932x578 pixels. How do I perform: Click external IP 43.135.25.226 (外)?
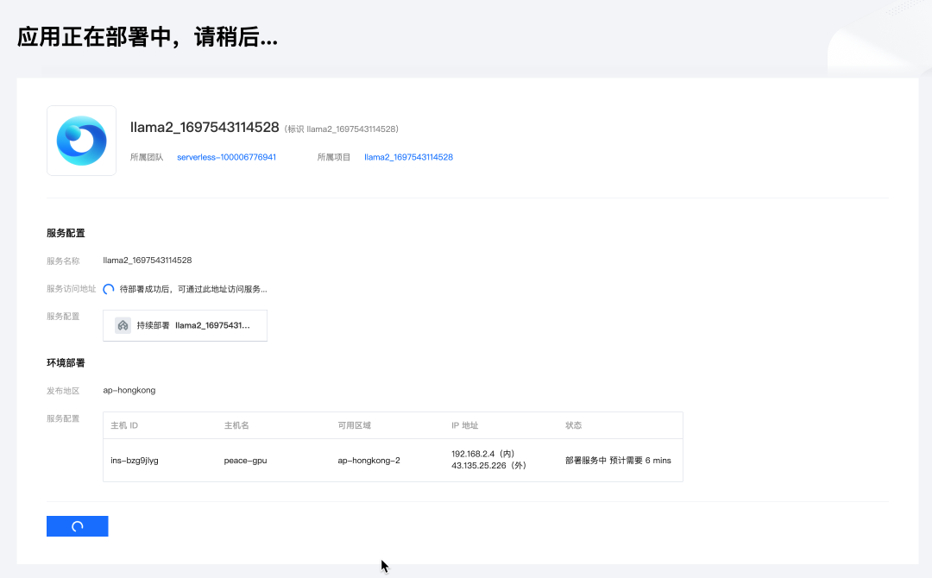[489, 466]
